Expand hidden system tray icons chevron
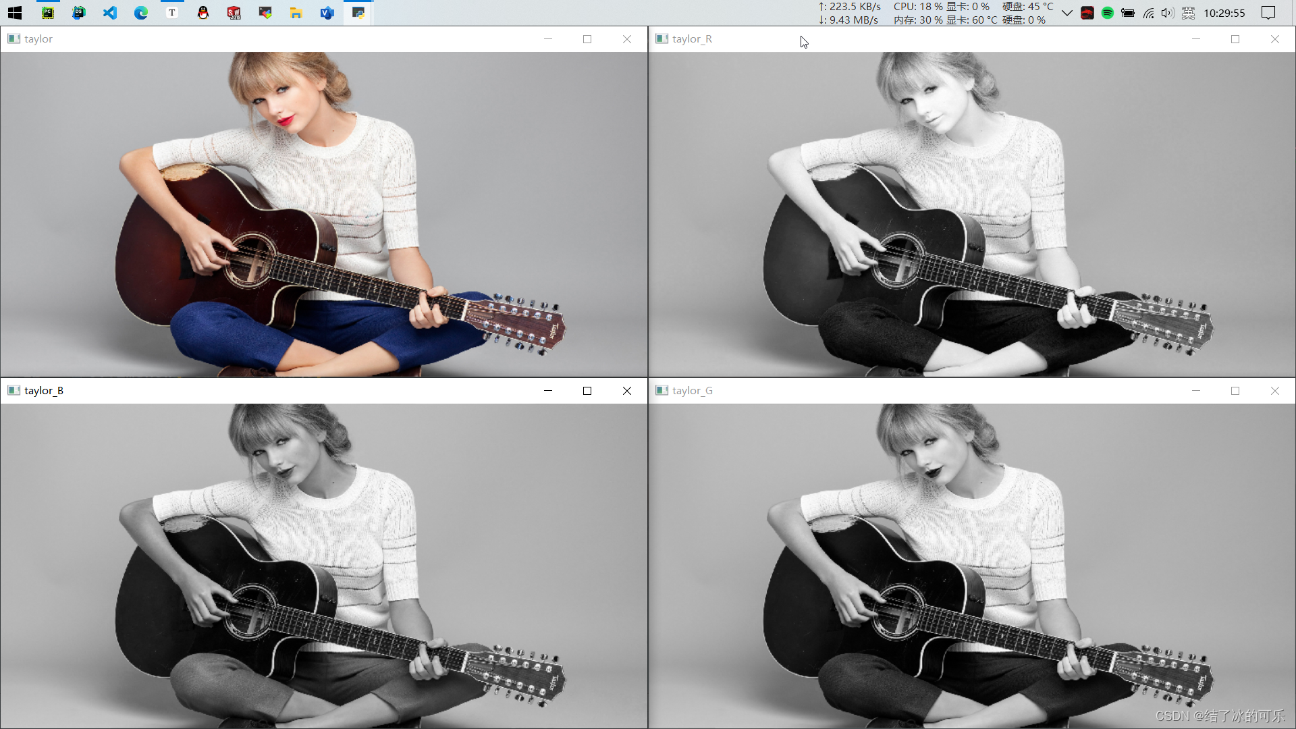Viewport: 1296px width, 729px height. (x=1067, y=13)
